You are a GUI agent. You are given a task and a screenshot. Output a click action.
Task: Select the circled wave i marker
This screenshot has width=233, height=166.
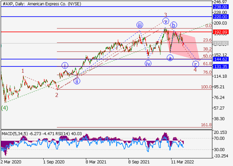65,65
